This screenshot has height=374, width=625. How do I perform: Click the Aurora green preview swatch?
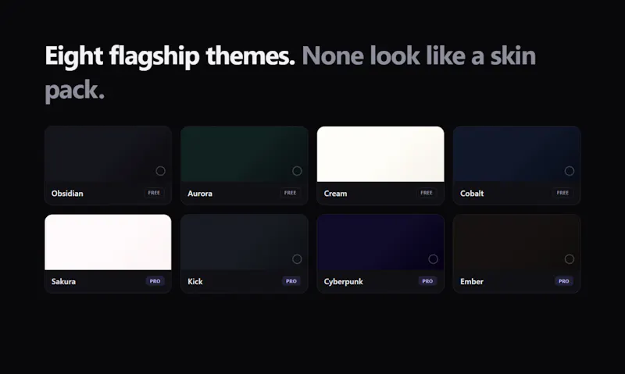tap(245, 154)
